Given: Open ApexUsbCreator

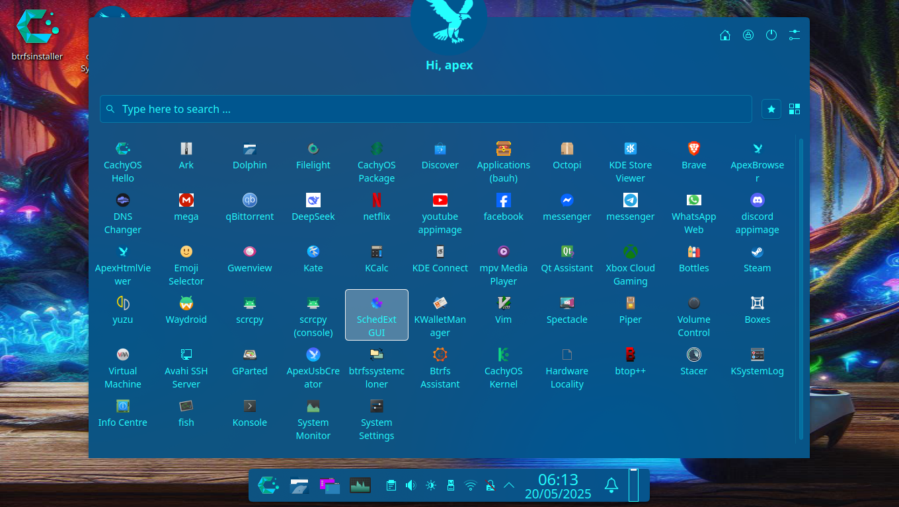Looking at the screenshot, I should 313,368.
